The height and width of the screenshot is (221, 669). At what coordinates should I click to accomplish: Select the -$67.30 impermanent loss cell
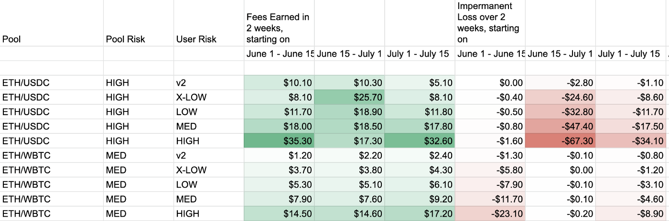[560, 141]
